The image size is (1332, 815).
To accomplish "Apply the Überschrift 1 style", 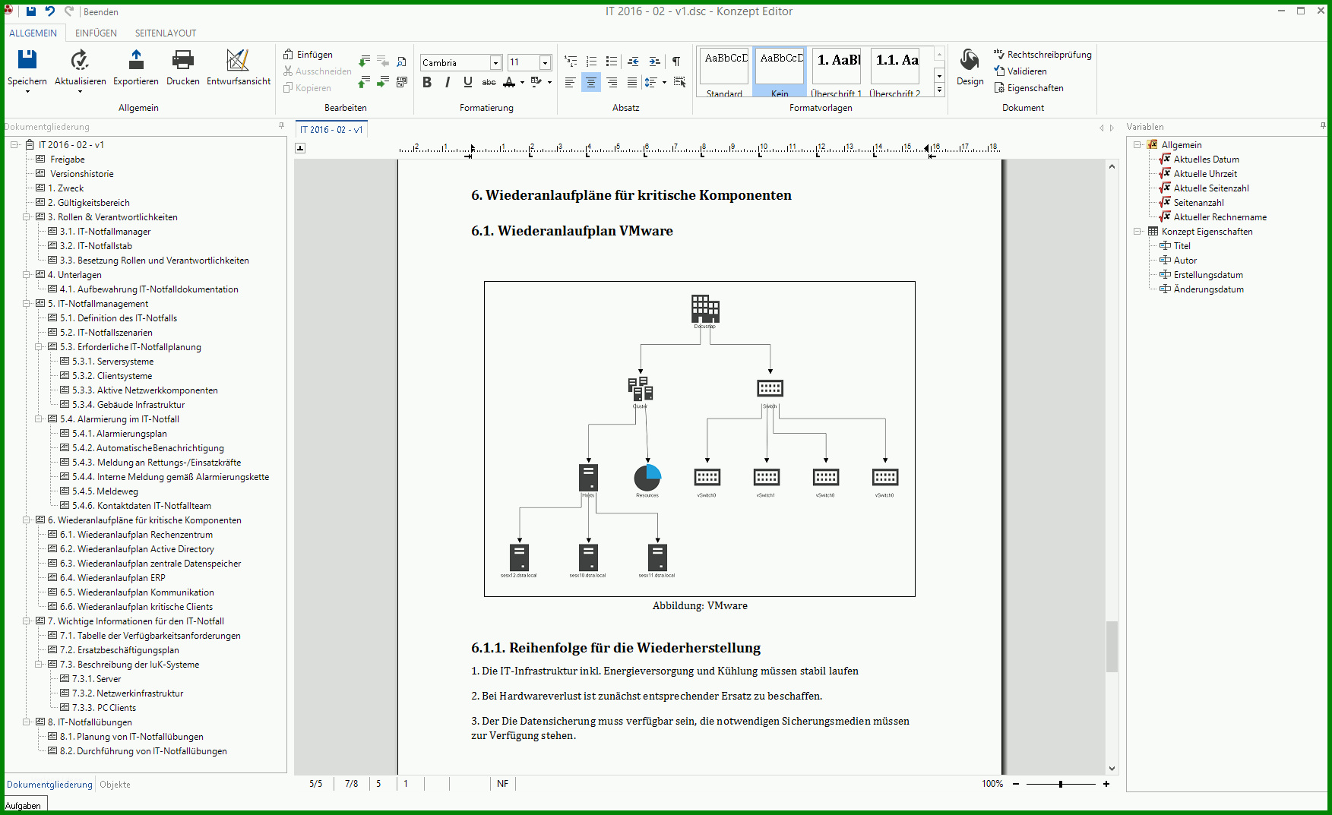I will pyautogui.click(x=837, y=72).
